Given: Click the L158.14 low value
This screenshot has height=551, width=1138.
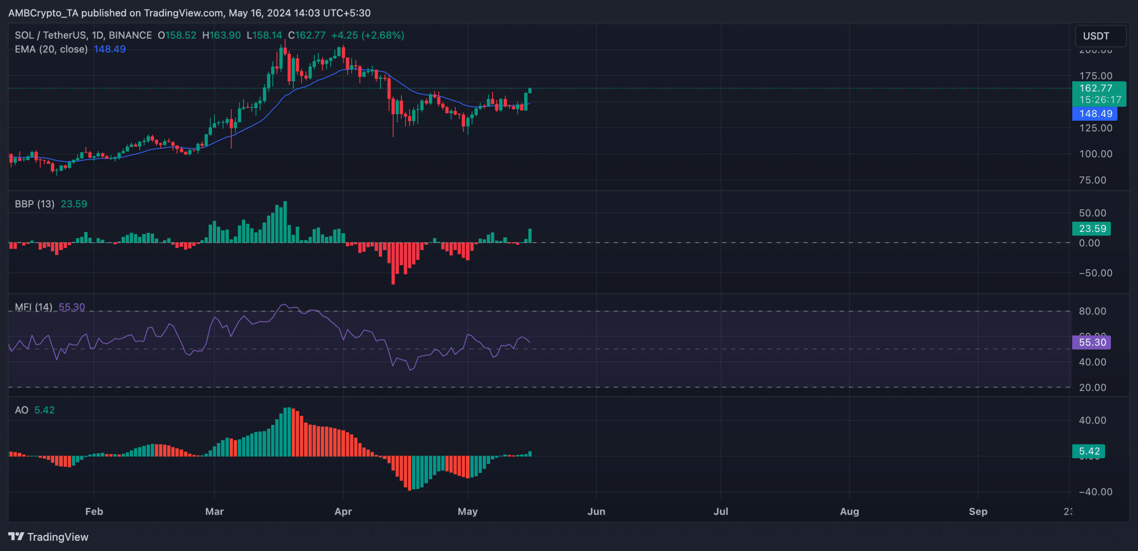Looking at the screenshot, I should [x=264, y=35].
